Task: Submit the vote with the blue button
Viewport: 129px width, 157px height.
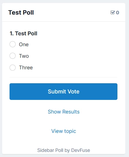Action: [x=63, y=91]
